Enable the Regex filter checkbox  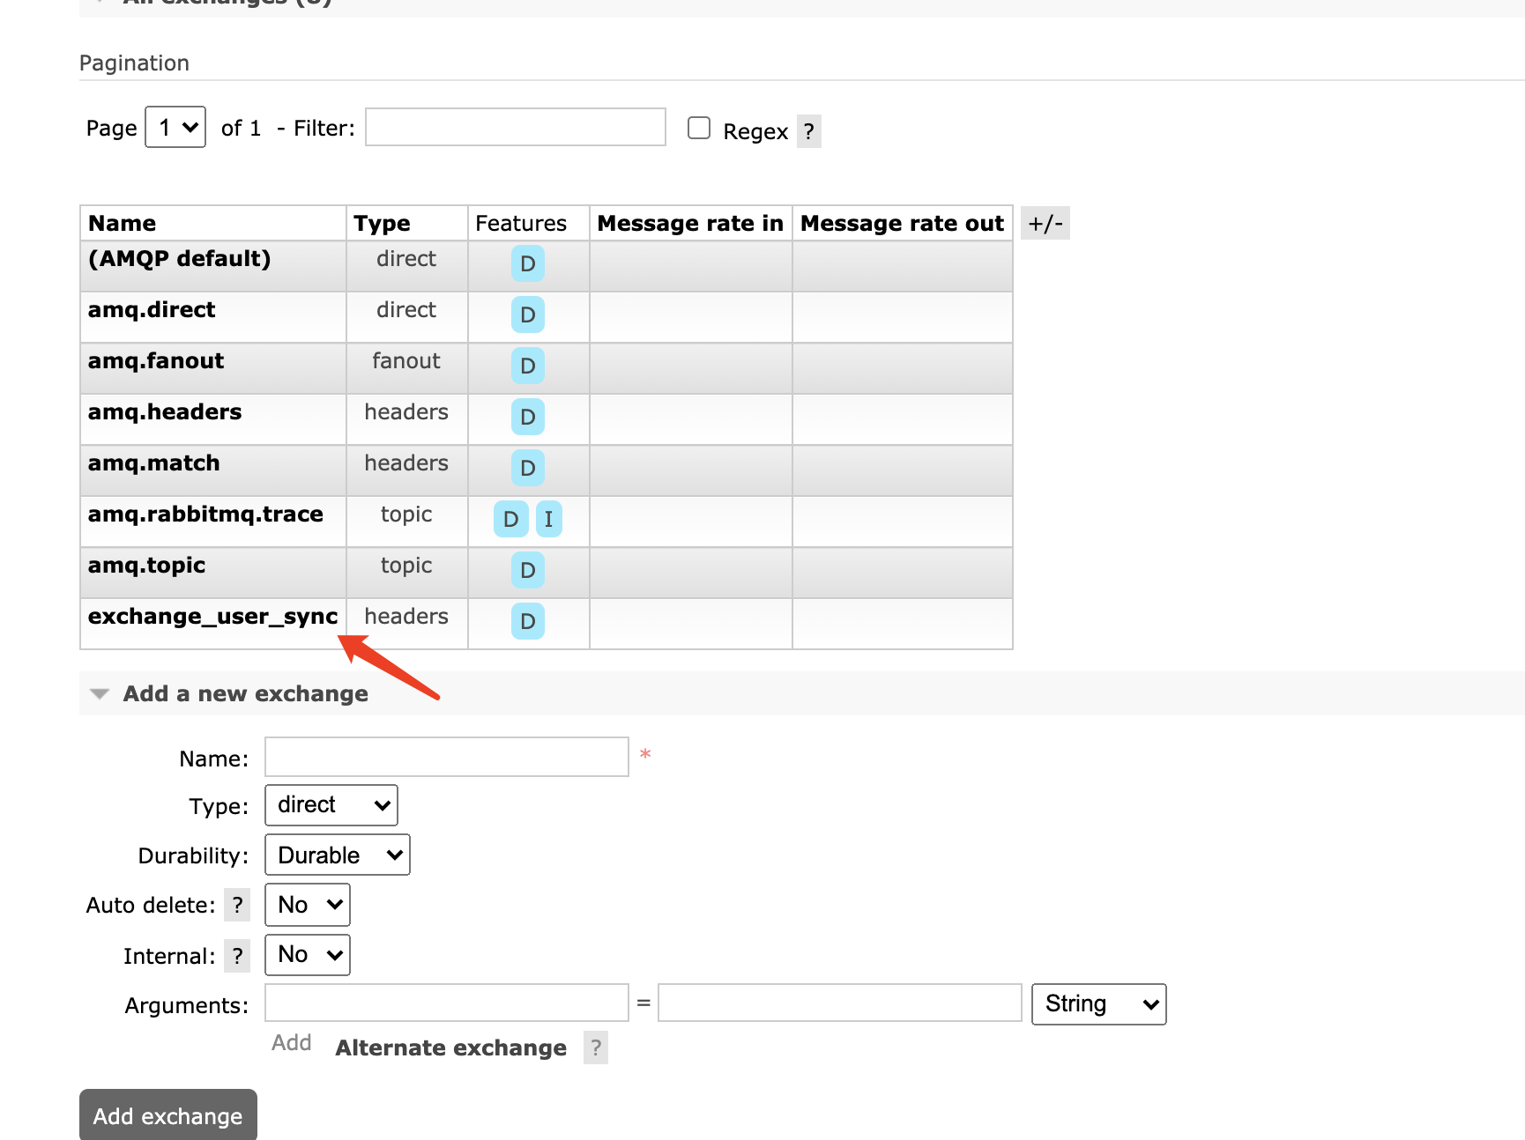click(699, 128)
